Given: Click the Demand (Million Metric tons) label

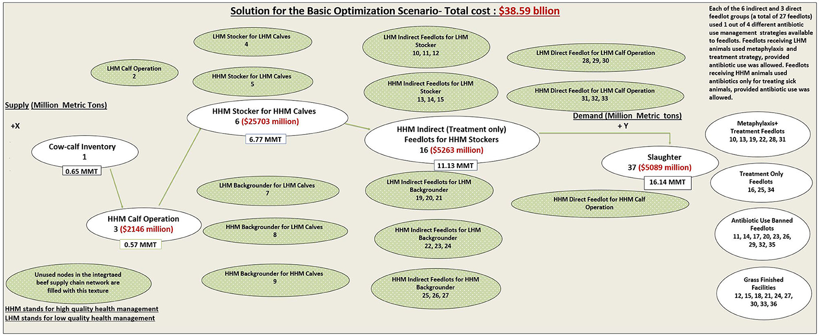Looking at the screenshot, I should [627, 116].
